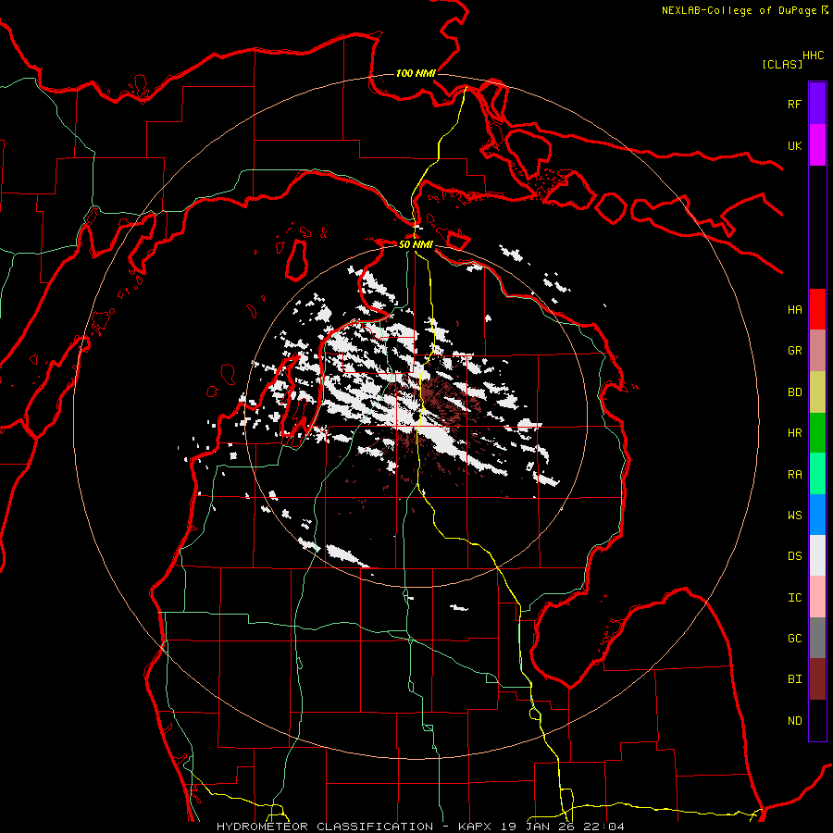The width and height of the screenshot is (833, 833).
Task: Click the WS blue legend swatch
Action: tap(817, 515)
